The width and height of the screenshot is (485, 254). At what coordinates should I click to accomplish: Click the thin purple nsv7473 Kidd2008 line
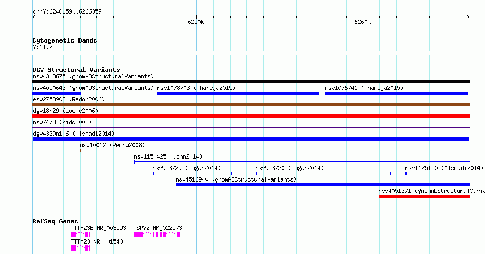point(251,127)
